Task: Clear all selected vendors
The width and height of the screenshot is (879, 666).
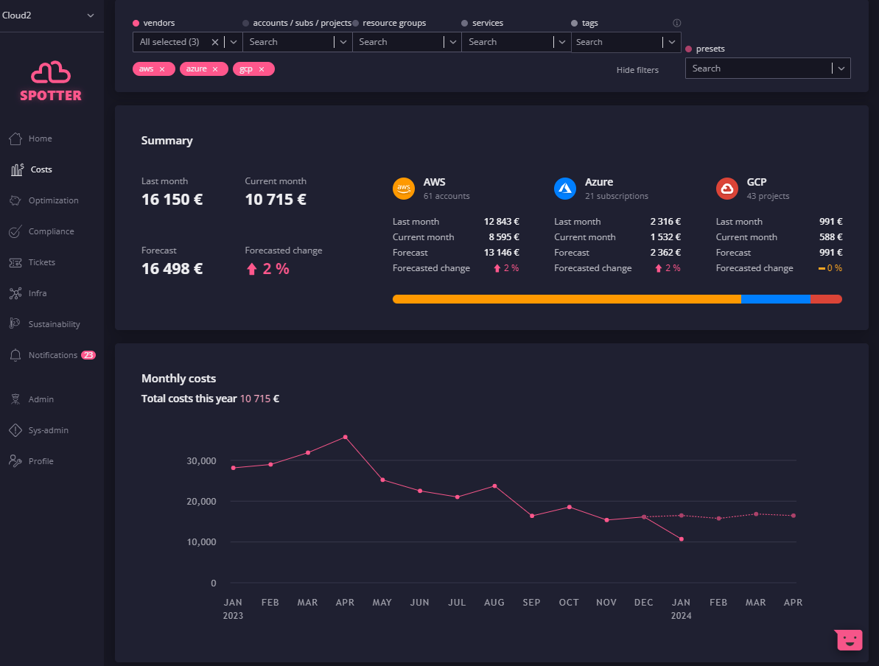Action: pos(215,42)
